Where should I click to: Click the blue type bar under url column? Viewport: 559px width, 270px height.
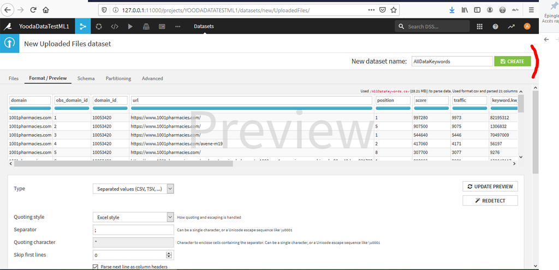[251, 108]
